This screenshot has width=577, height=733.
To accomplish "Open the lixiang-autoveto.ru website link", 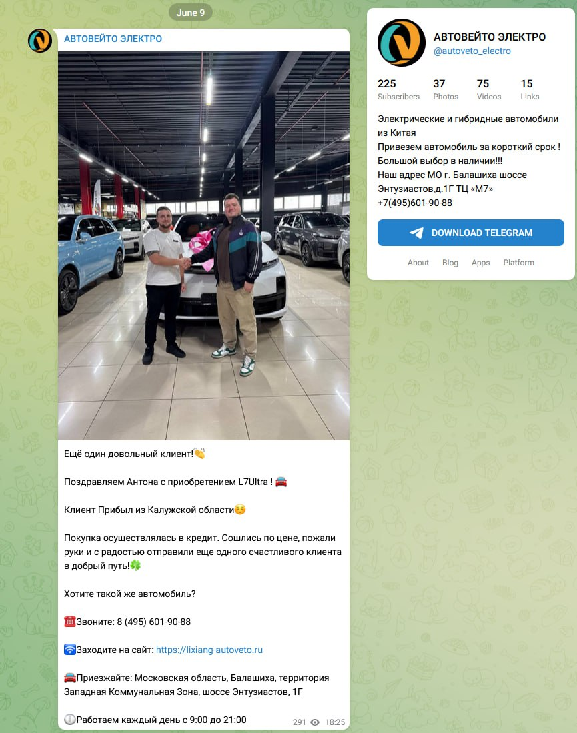I will pyautogui.click(x=209, y=650).
